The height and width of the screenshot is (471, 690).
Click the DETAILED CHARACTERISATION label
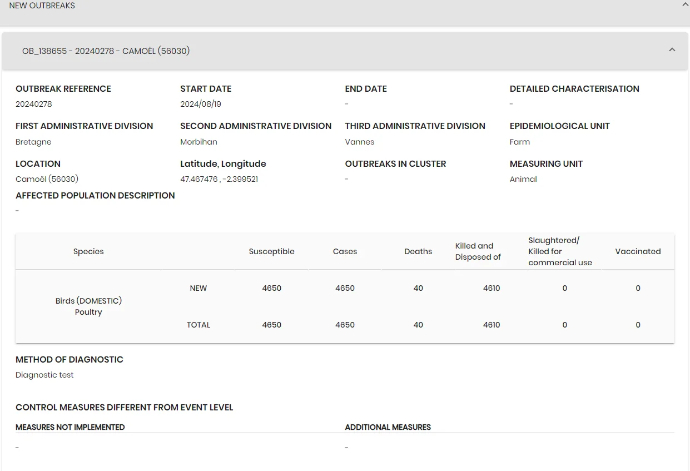tap(574, 89)
